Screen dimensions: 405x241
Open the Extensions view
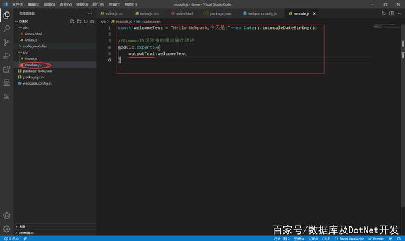click(7, 69)
